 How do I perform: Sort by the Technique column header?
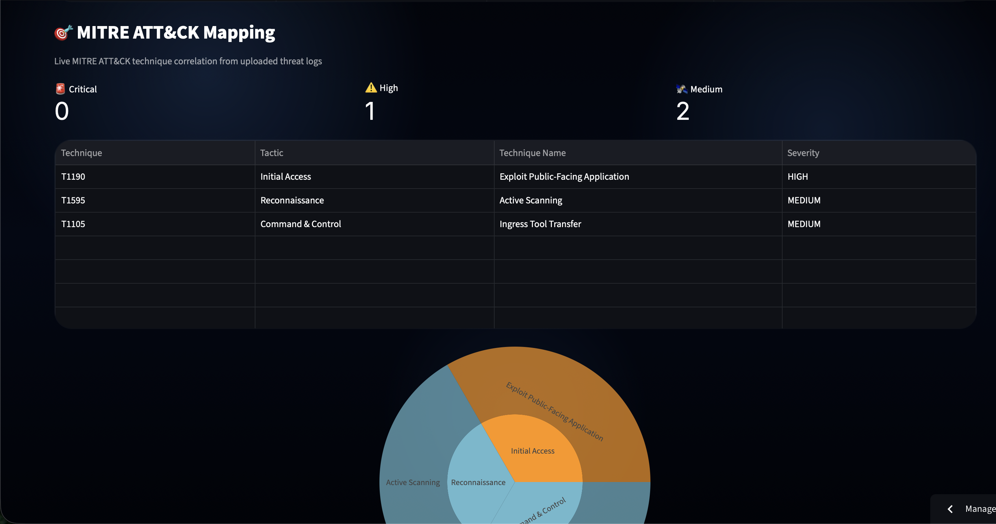coord(155,153)
